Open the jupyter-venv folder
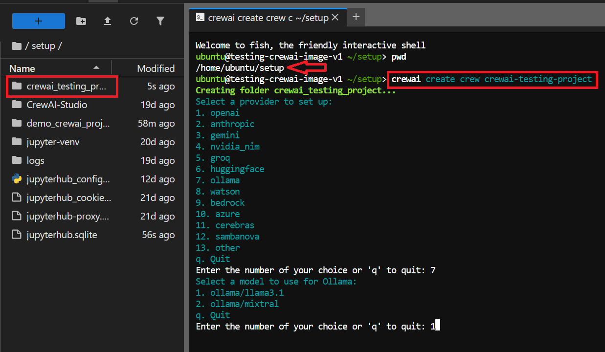 [92, 142]
